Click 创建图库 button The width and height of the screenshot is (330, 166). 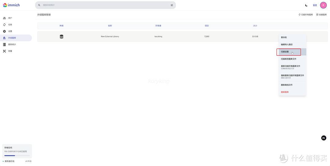pos(321,15)
